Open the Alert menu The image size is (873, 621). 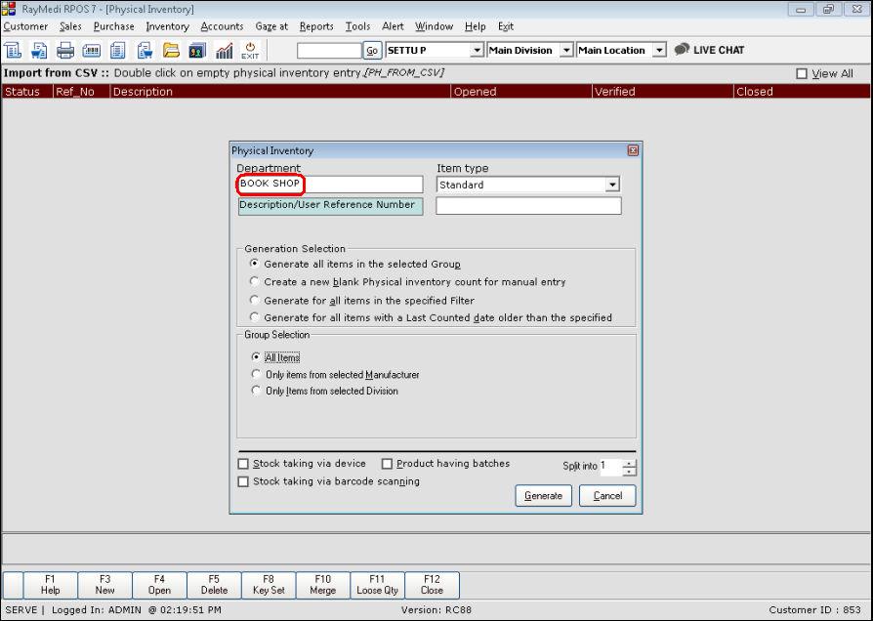393,26
